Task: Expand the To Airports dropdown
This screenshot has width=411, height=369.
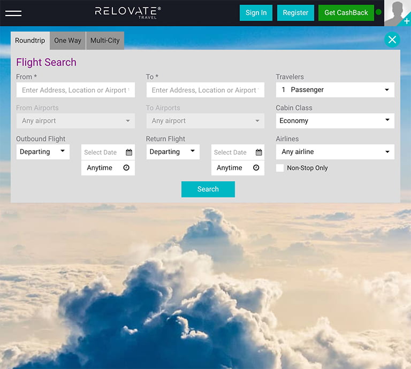Action: (x=205, y=121)
